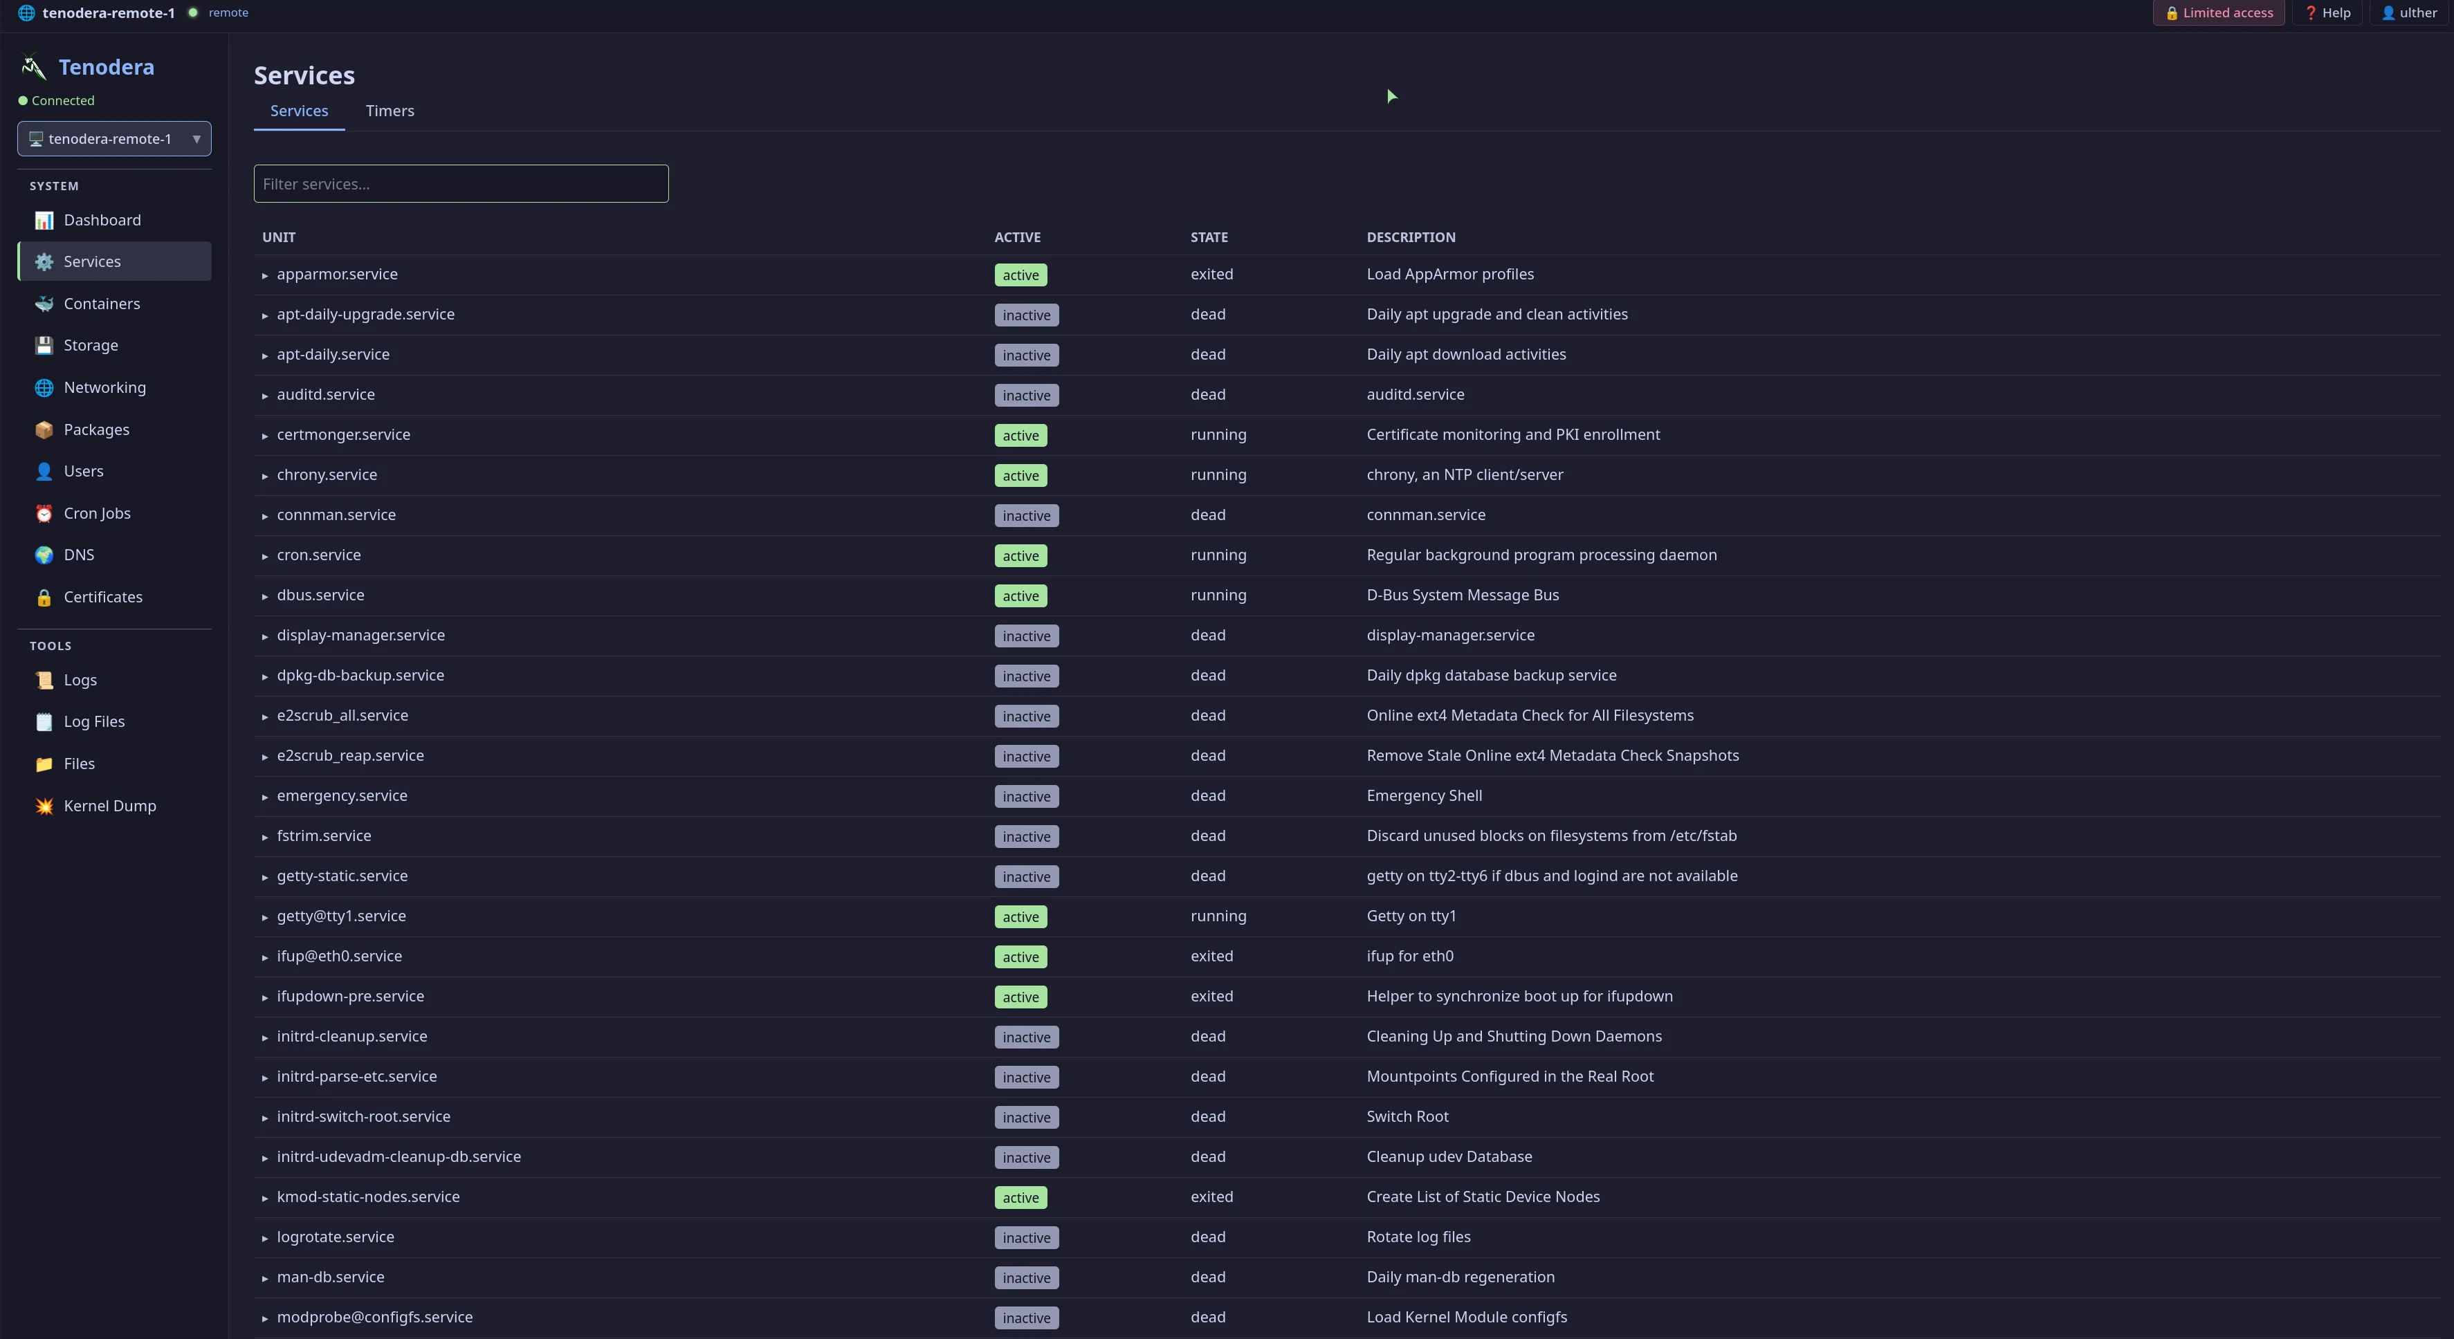The height and width of the screenshot is (1339, 2454).
Task: Click the Help question mark icon
Action: coord(2310,12)
